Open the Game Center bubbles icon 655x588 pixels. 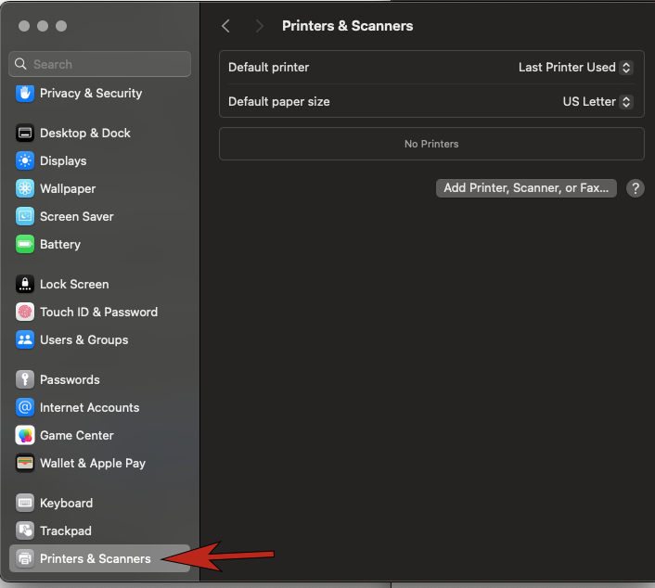pos(25,435)
